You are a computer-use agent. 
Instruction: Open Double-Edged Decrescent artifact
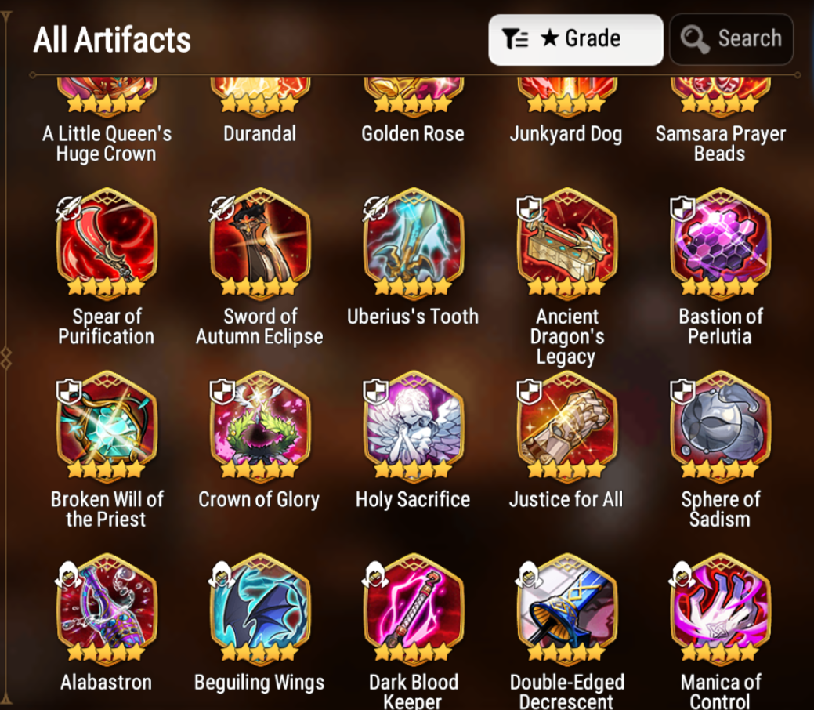pos(567,609)
